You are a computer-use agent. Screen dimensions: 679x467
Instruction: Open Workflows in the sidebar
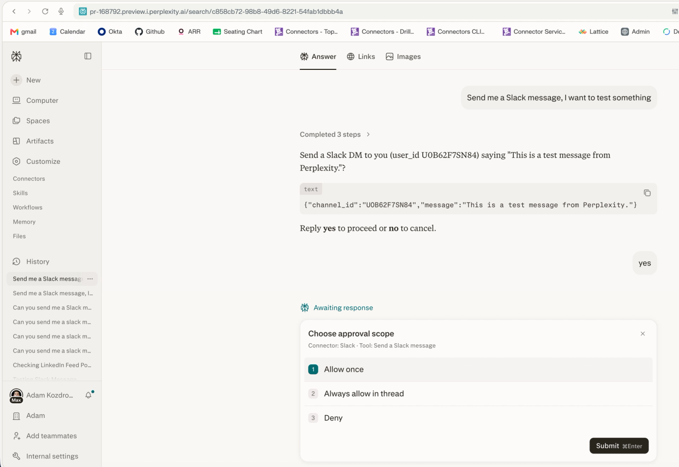point(28,208)
